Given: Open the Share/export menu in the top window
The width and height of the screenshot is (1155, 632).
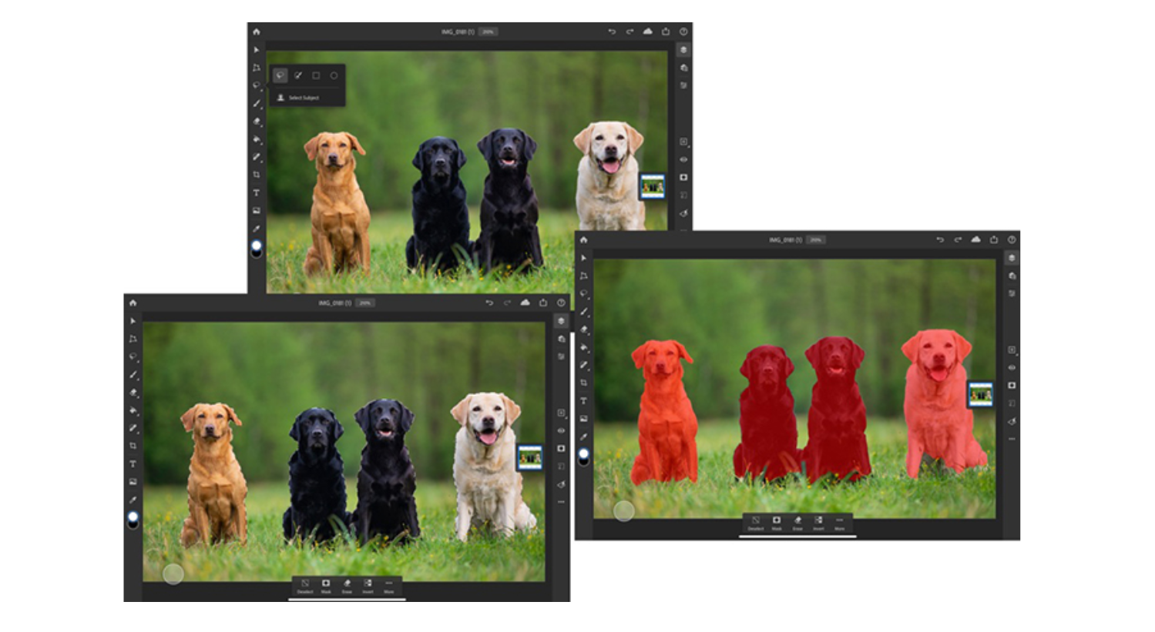Looking at the screenshot, I should (666, 32).
